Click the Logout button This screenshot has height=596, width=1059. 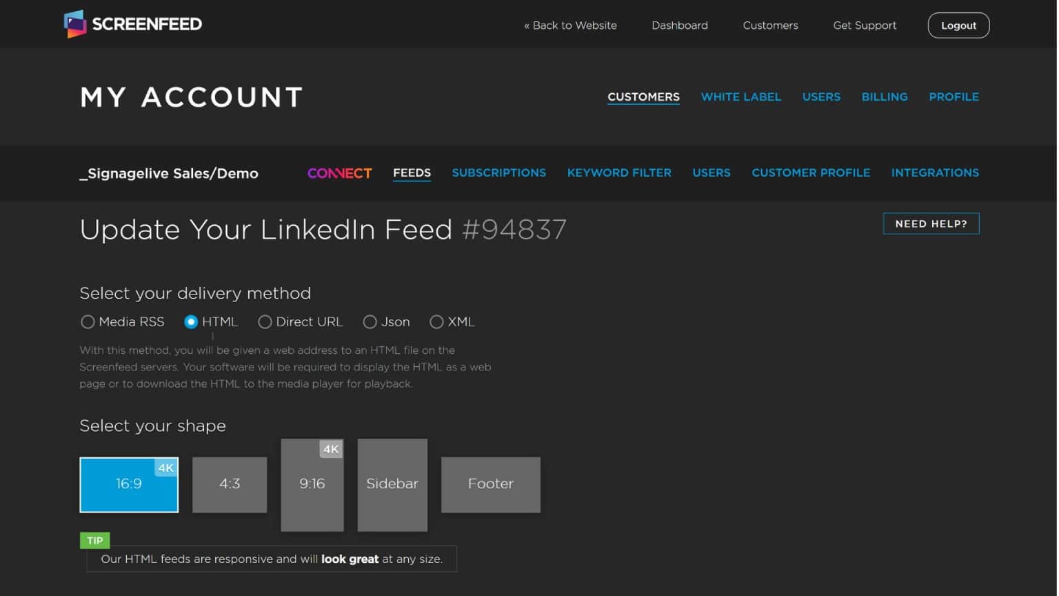(958, 26)
